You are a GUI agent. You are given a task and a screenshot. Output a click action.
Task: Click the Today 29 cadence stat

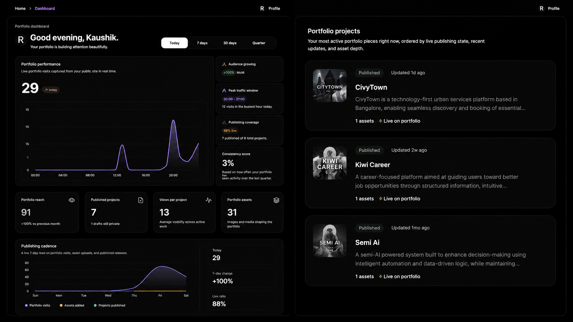pos(243,255)
